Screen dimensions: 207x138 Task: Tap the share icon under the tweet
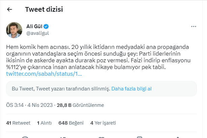coord(177,137)
